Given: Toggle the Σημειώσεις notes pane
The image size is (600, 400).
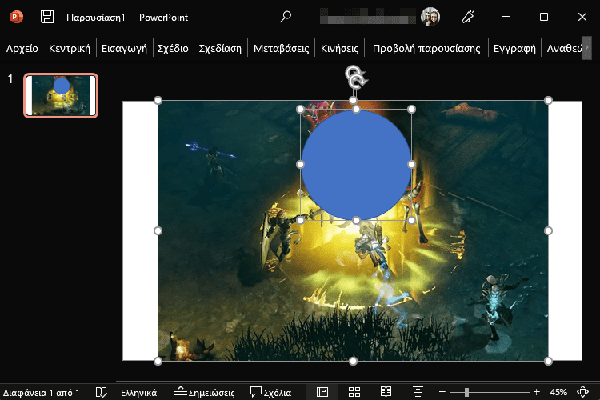Looking at the screenshot, I should [x=204, y=392].
